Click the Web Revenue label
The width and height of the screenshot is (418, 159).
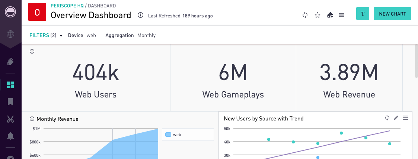pyautogui.click(x=349, y=95)
